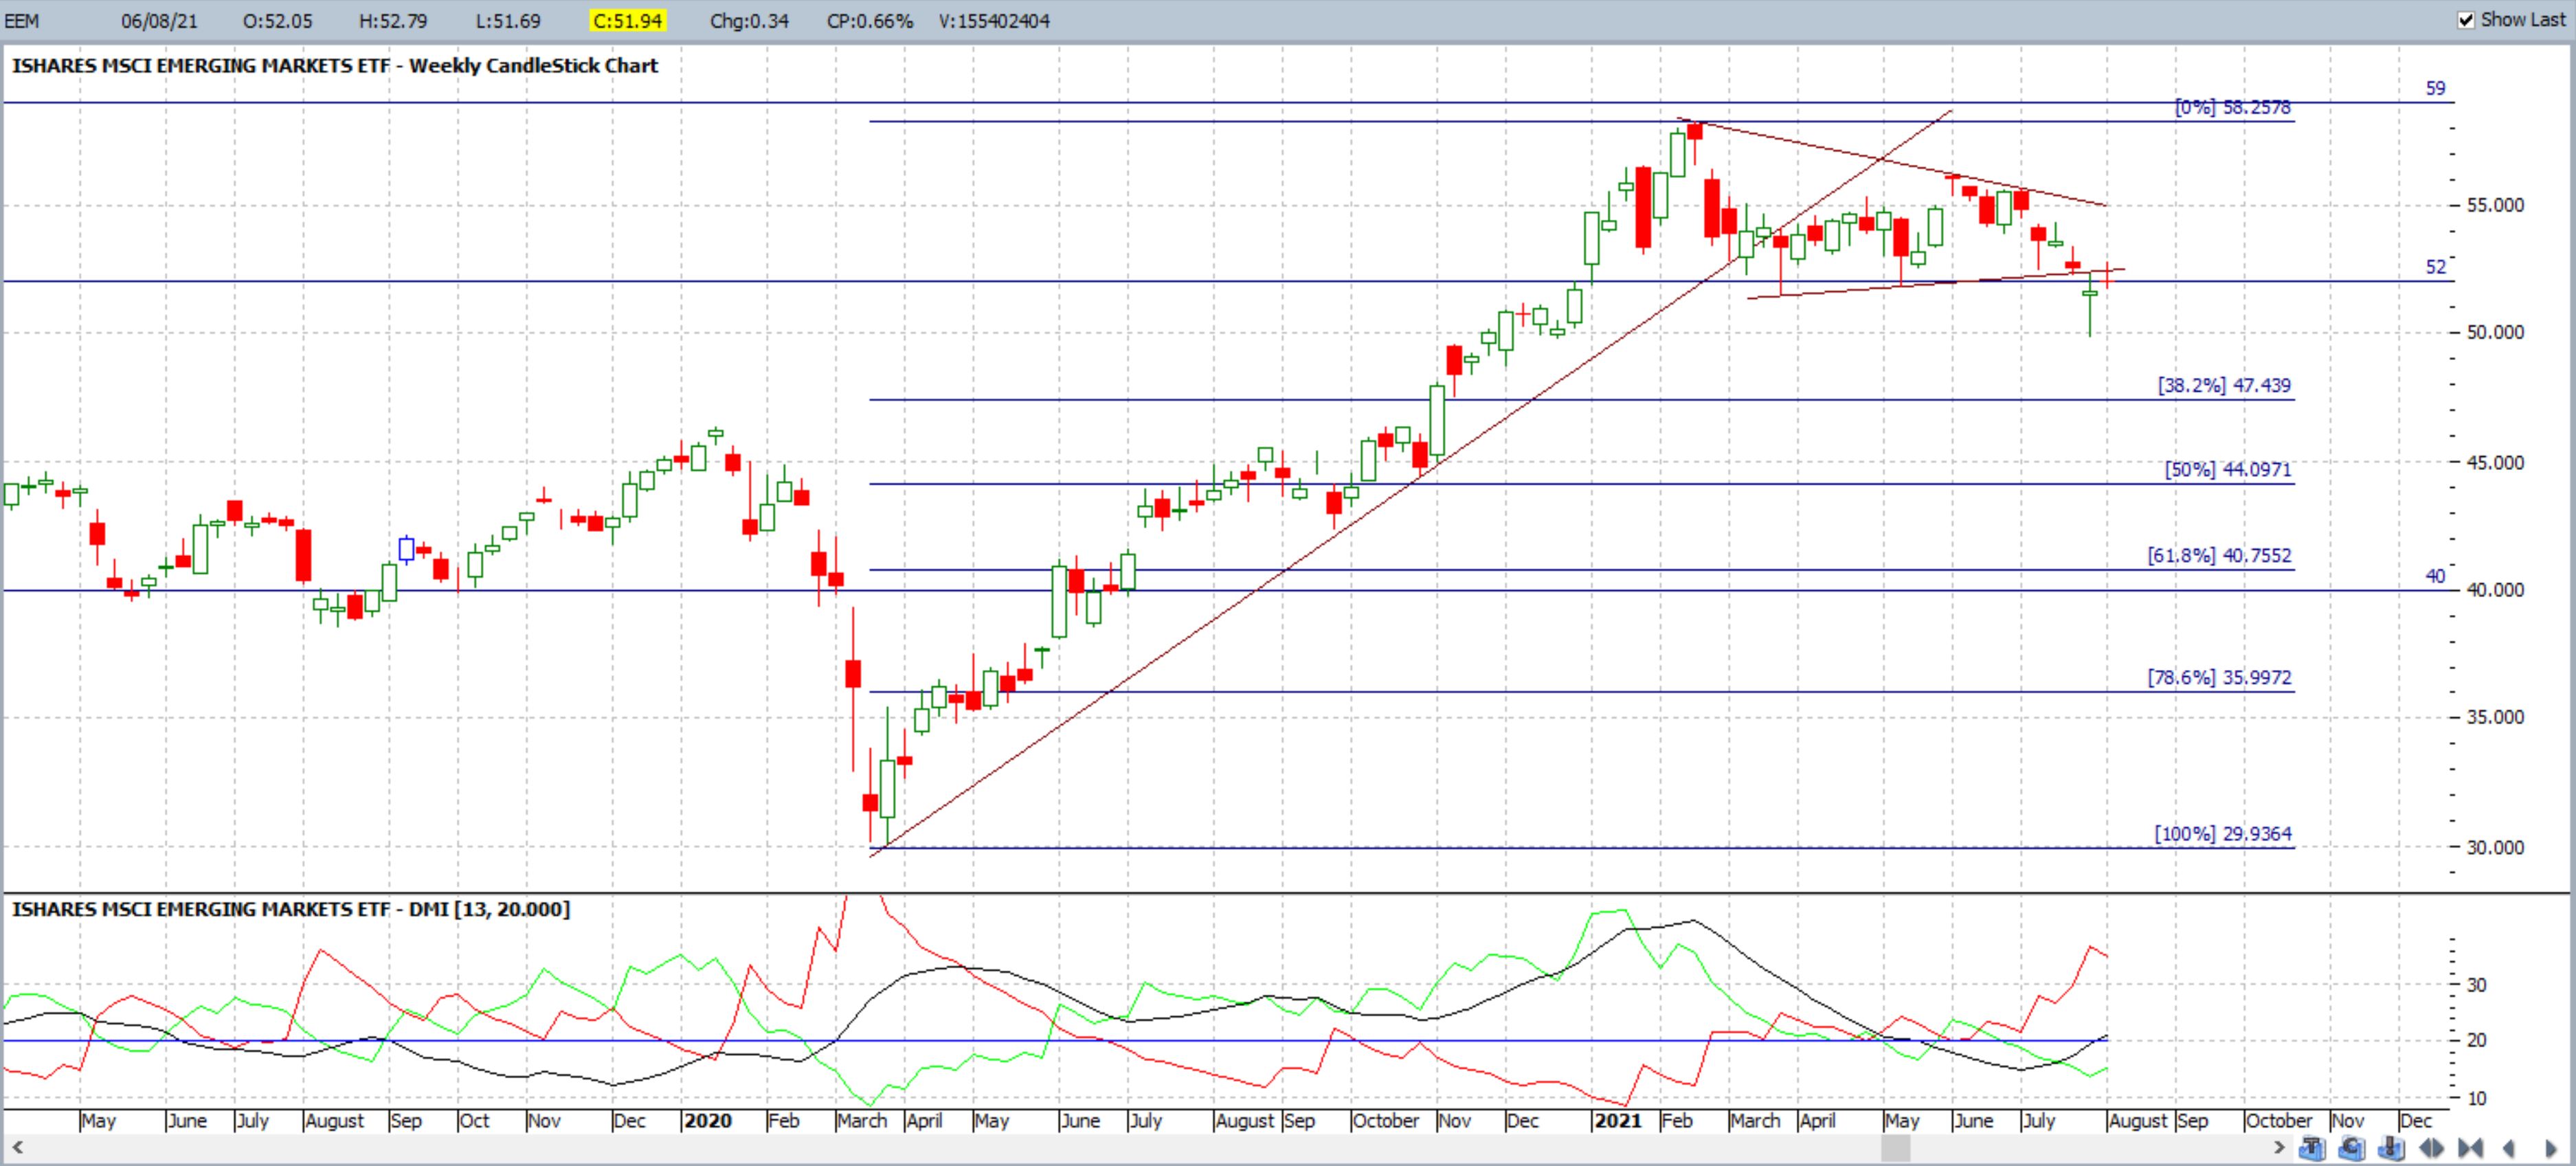Screen dimensions: 2576x1166
Task: Click the highlighted close value C:51.94
Action: (628, 21)
